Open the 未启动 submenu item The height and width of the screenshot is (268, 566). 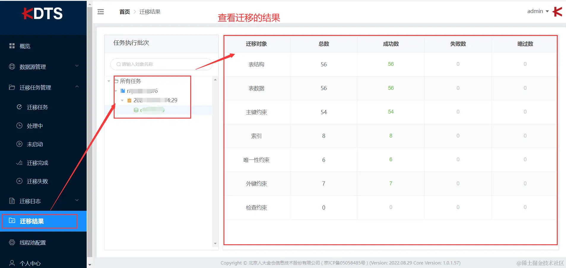coord(43,144)
